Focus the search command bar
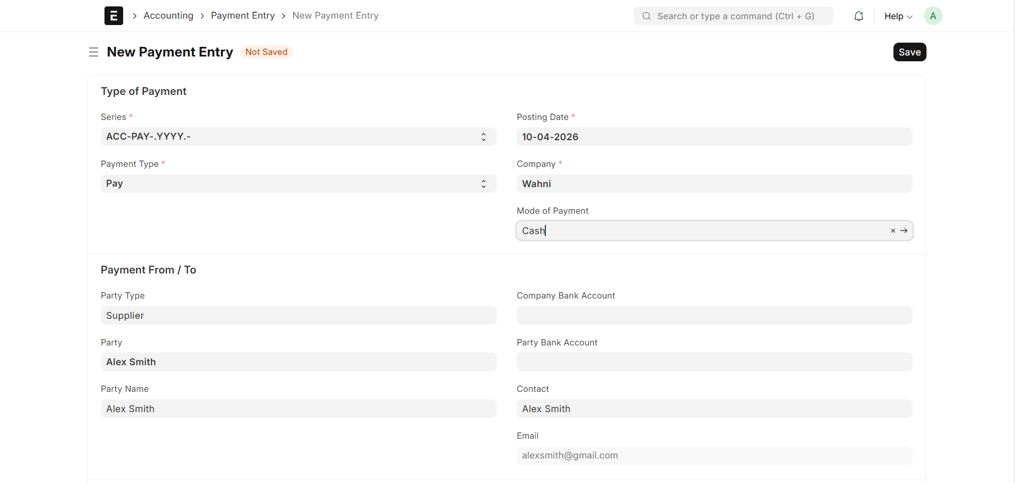1015x483 pixels. tap(733, 16)
